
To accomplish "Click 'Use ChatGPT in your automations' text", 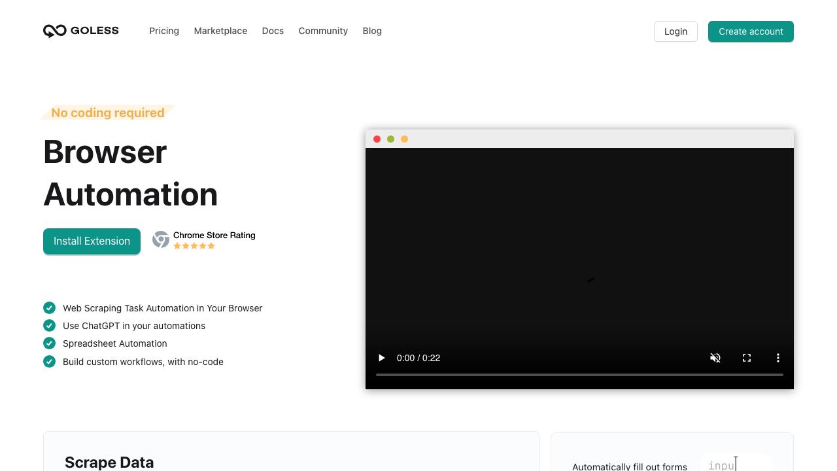I will [x=134, y=326].
